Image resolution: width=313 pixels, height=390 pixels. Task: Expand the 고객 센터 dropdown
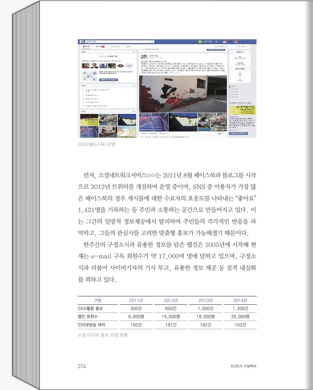point(241,47)
